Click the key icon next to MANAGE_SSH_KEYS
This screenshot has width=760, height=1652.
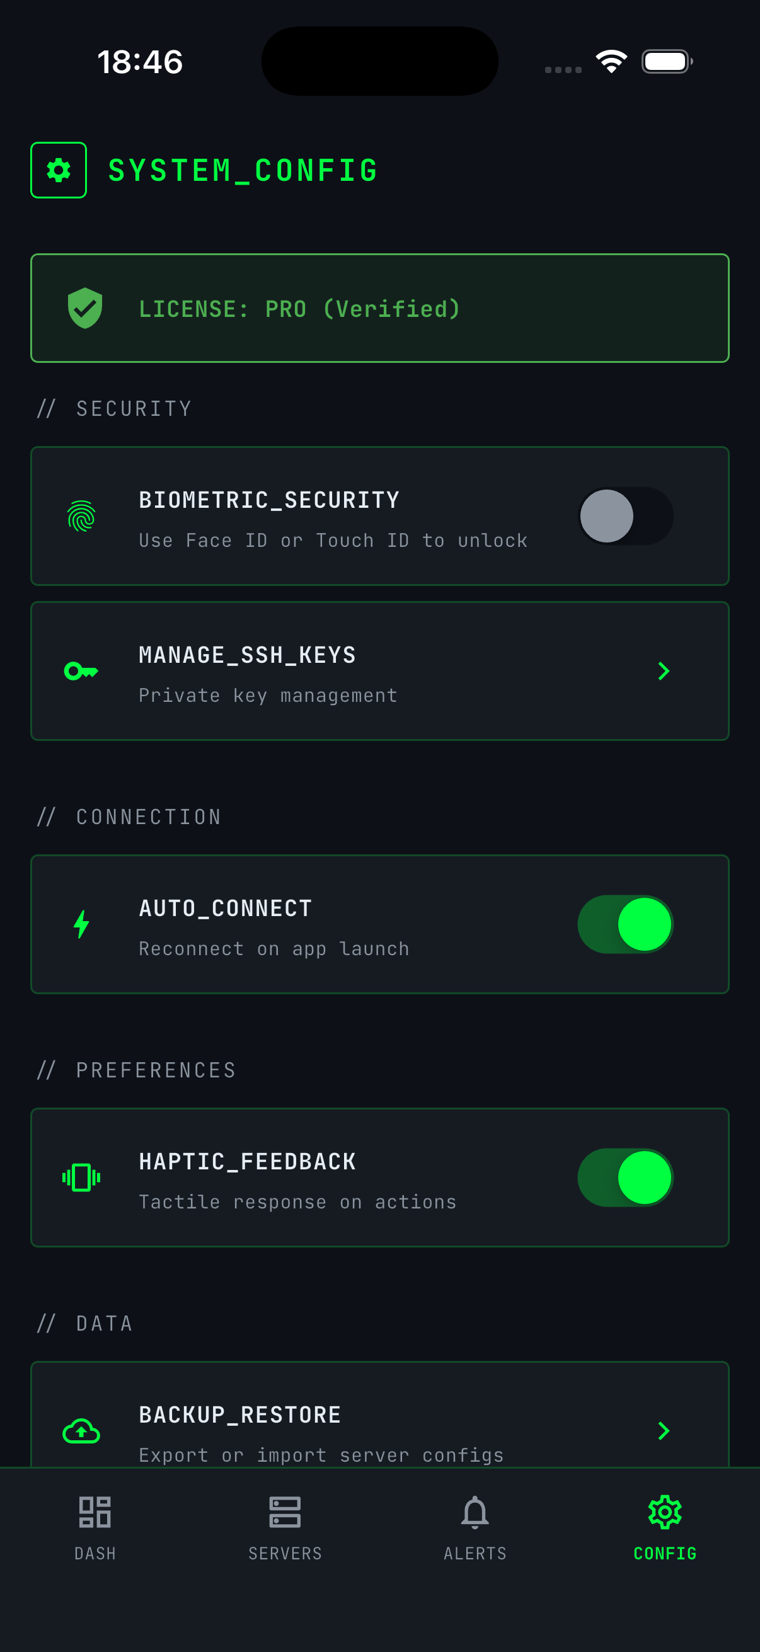(81, 671)
